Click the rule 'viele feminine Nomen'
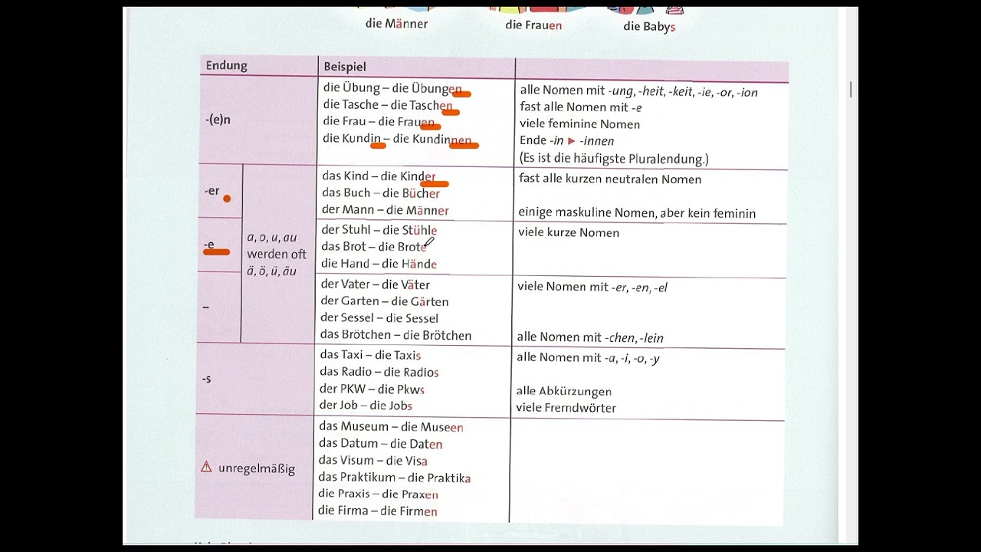Image resolution: width=981 pixels, height=552 pixels. click(579, 124)
